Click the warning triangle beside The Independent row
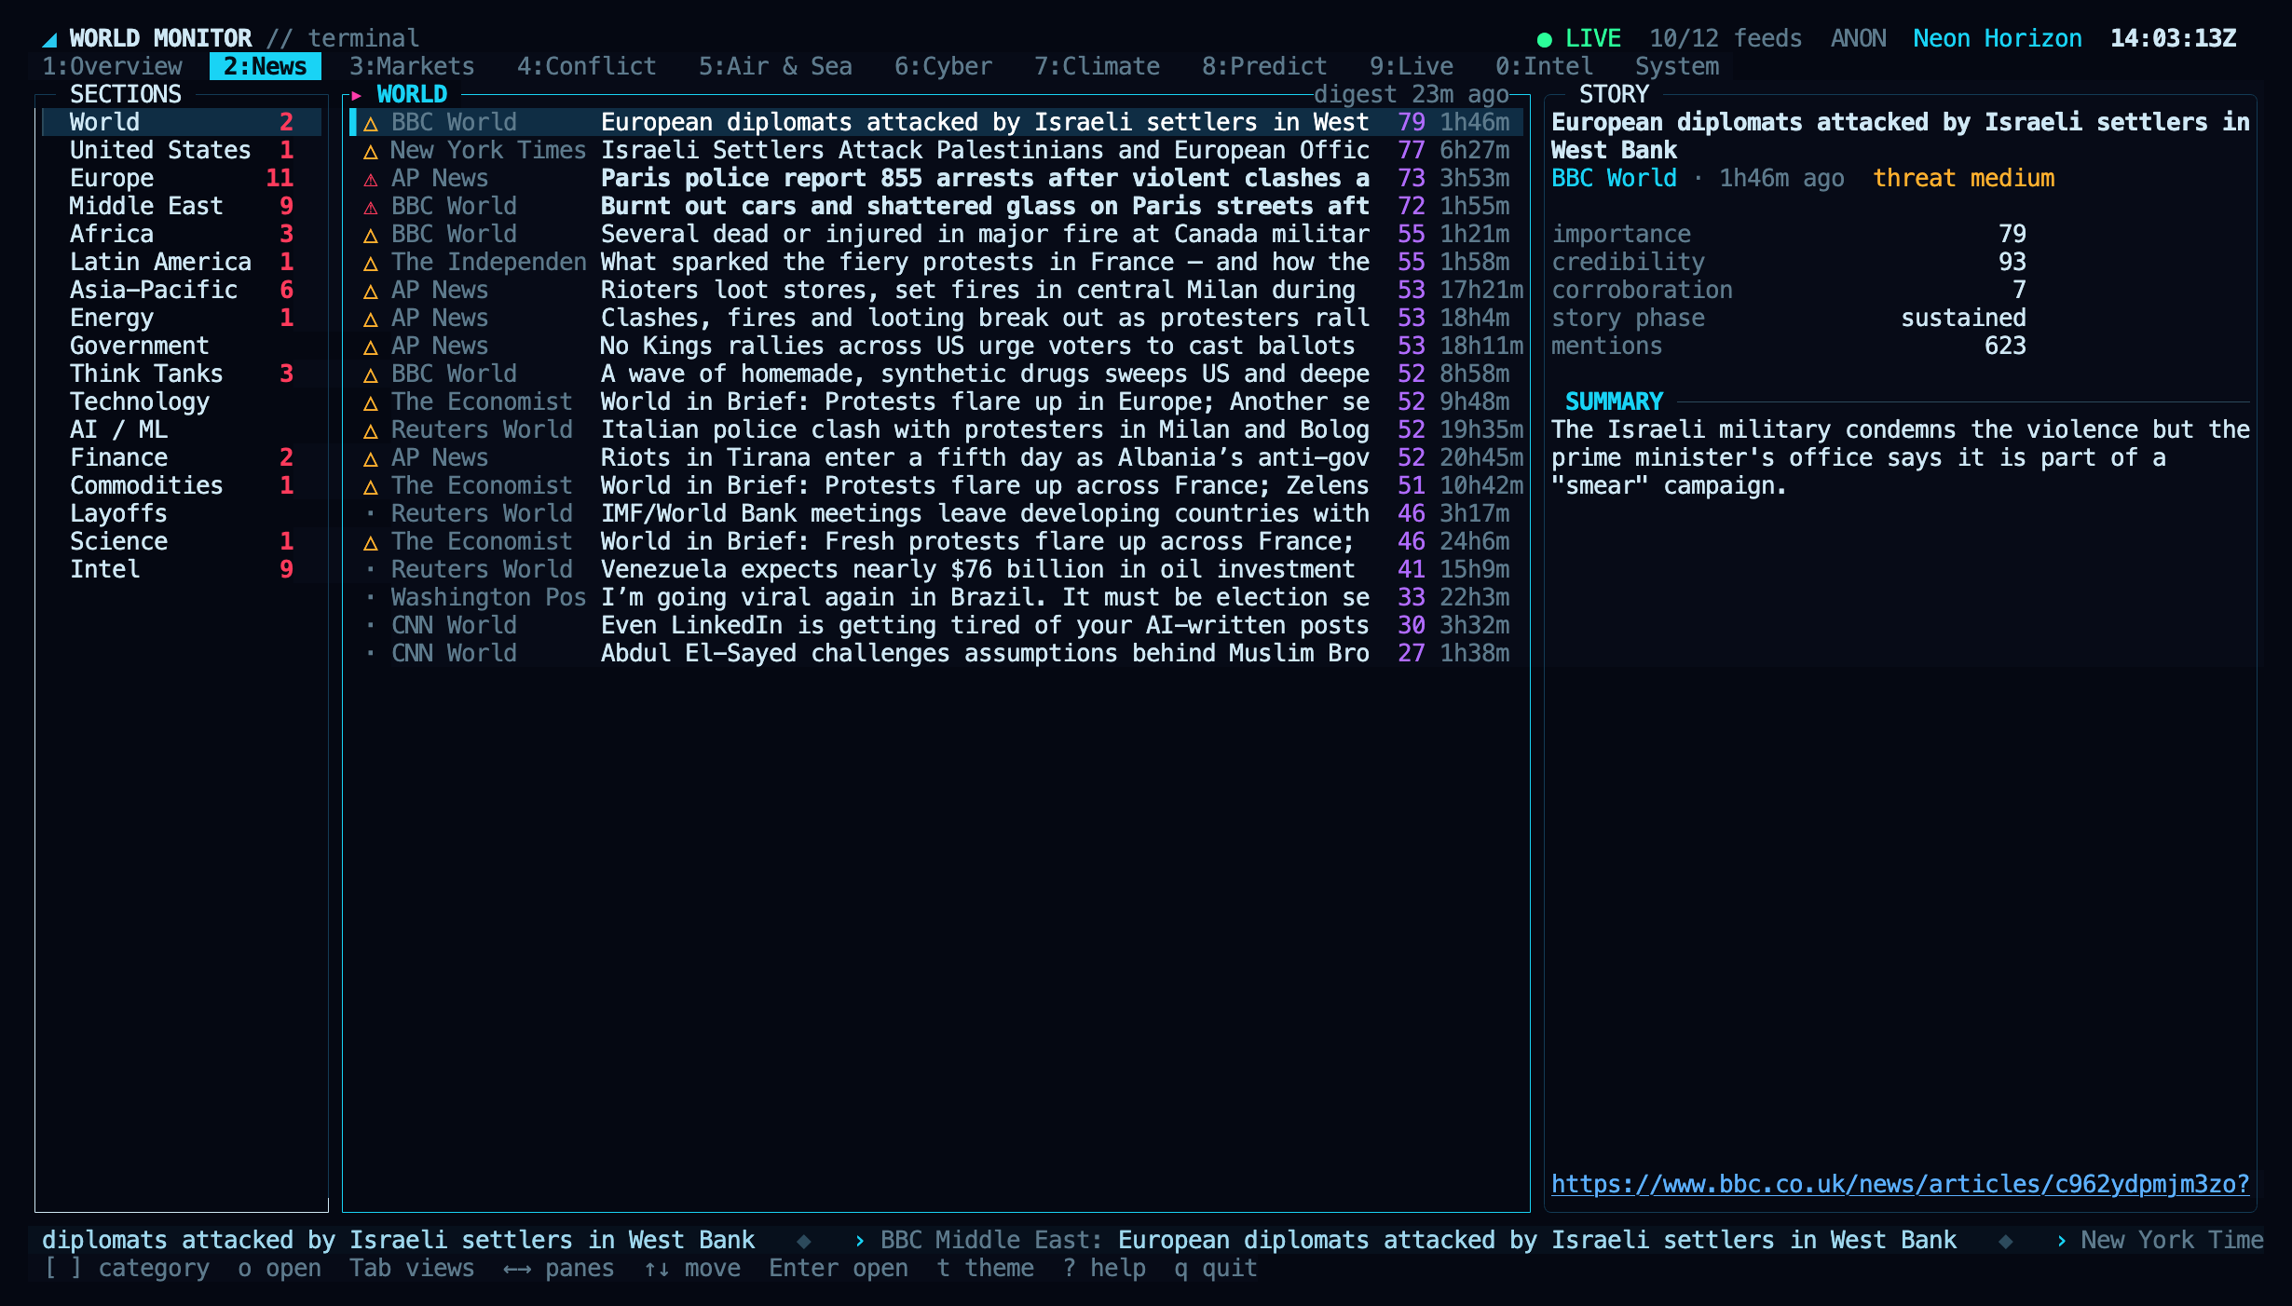Image resolution: width=2292 pixels, height=1306 pixels. (x=370, y=263)
